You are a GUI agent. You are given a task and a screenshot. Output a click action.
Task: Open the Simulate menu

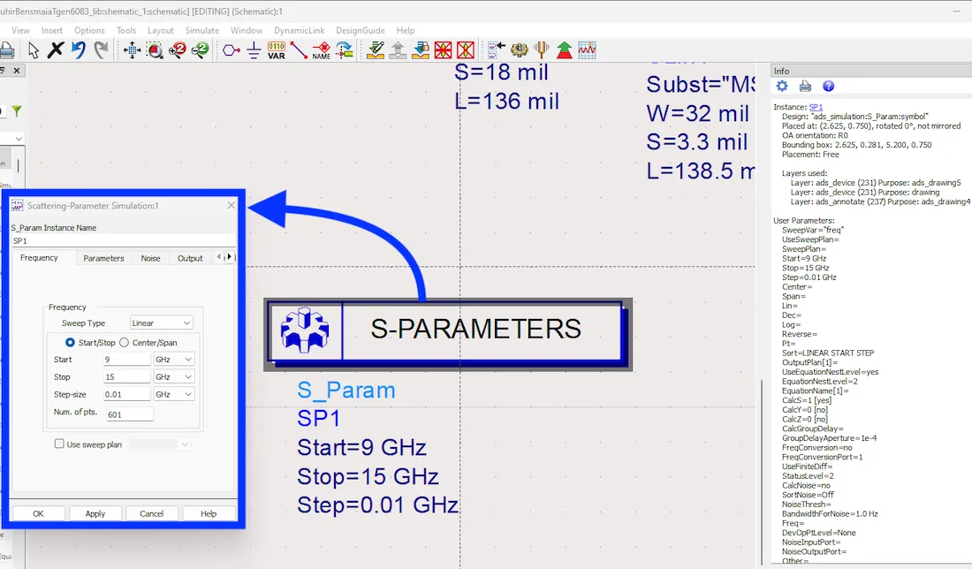(202, 30)
